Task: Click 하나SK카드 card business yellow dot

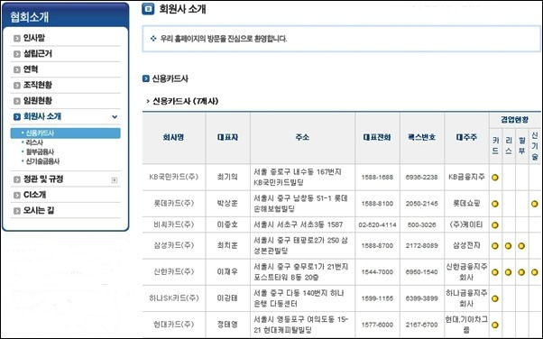Action: (495, 298)
